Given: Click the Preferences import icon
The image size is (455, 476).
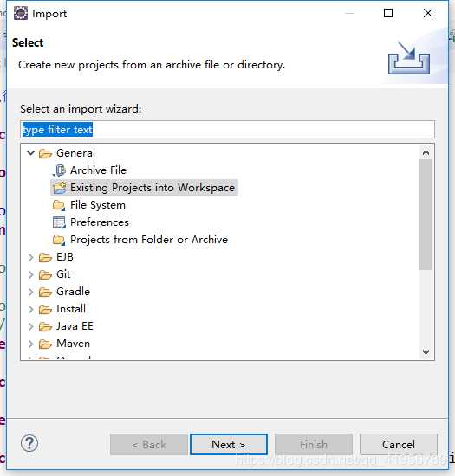Looking at the screenshot, I should coord(59,222).
